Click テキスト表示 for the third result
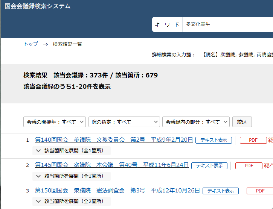Screen dimensions: 273x209 point(221,191)
